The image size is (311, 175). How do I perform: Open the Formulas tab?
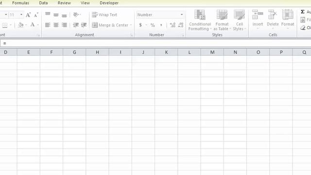coord(20,3)
